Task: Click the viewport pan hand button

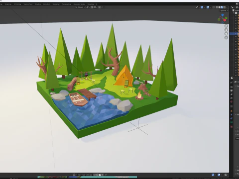Action: pos(226,30)
